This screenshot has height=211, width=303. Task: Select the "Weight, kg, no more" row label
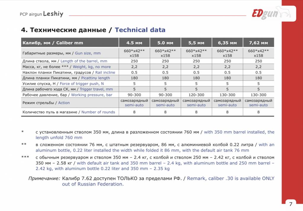coord(92,67)
